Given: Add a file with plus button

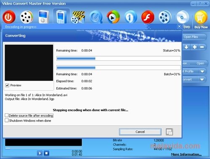Looking at the screenshot, I should [194, 47].
